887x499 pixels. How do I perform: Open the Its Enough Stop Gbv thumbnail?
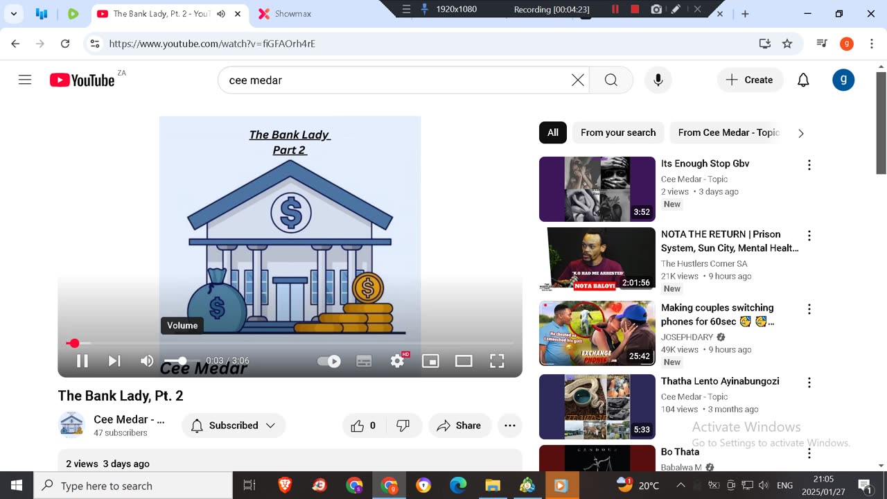(x=597, y=189)
